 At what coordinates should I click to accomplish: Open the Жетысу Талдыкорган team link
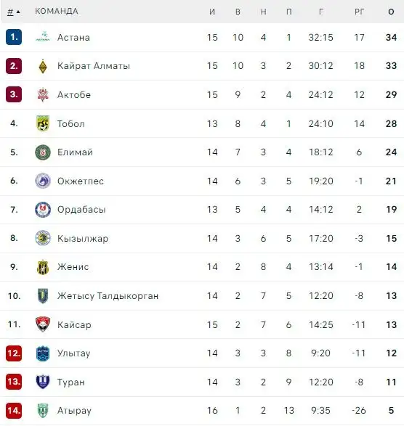coord(108,295)
